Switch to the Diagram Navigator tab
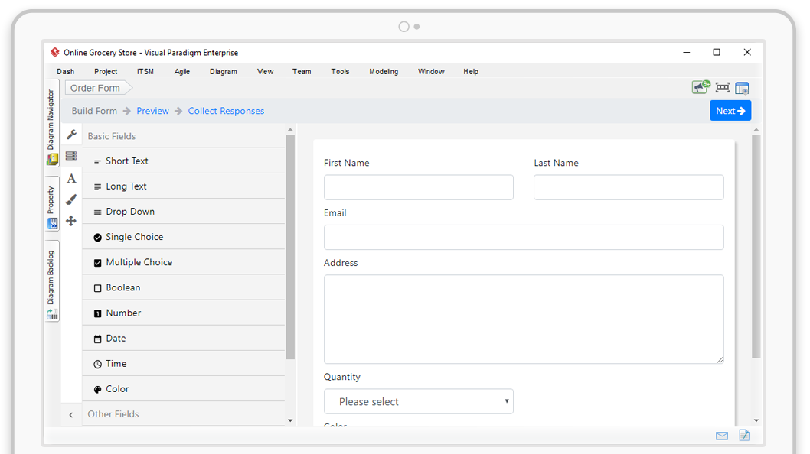The height and width of the screenshot is (454, 810). 52,122
